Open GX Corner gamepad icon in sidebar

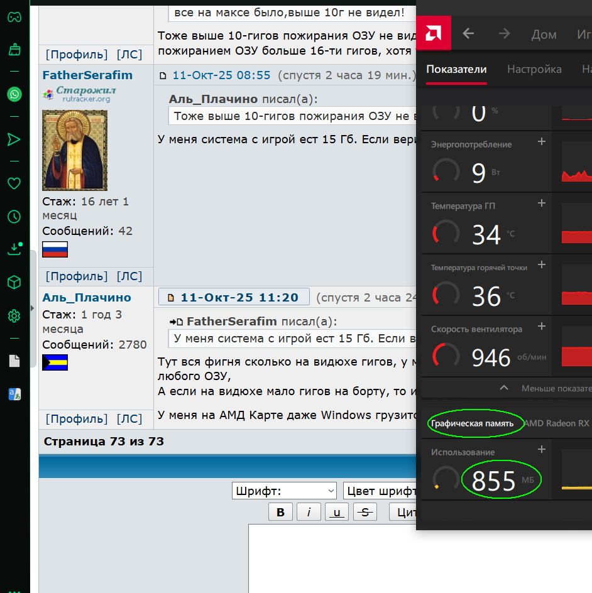coord(13,16)
